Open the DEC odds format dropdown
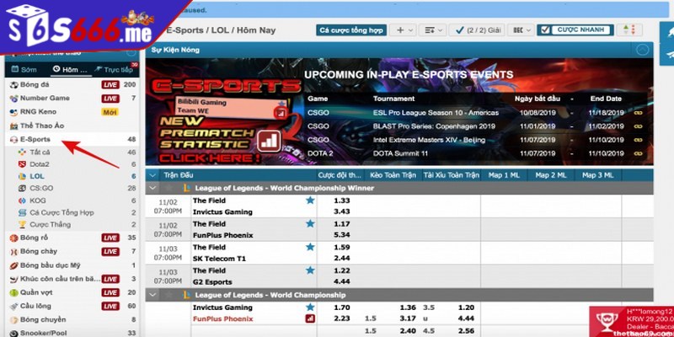Viewport: 674px width, 337px height. pos(521,30)
